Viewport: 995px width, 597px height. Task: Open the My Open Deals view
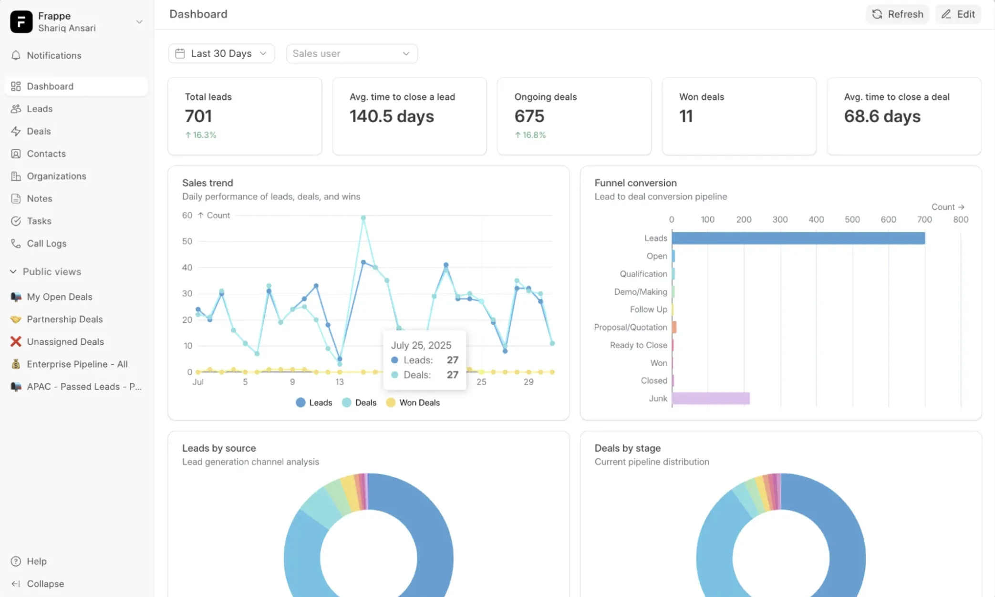coord(76,297)
